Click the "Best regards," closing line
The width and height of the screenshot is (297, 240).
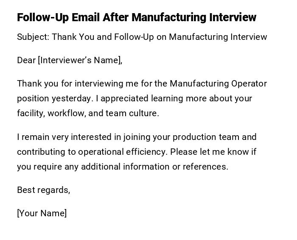pyautogui.click(x=43, y=190)
